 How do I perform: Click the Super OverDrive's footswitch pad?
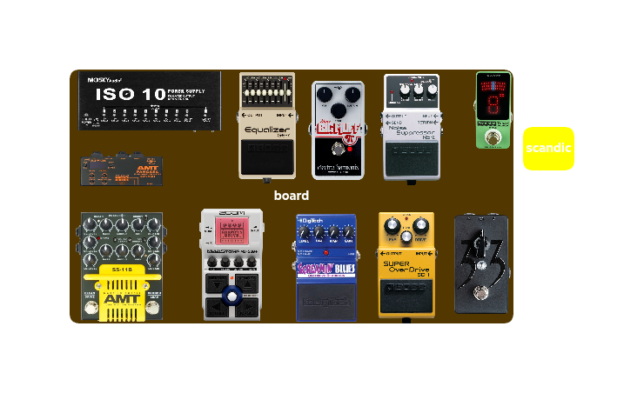(406, 297)
